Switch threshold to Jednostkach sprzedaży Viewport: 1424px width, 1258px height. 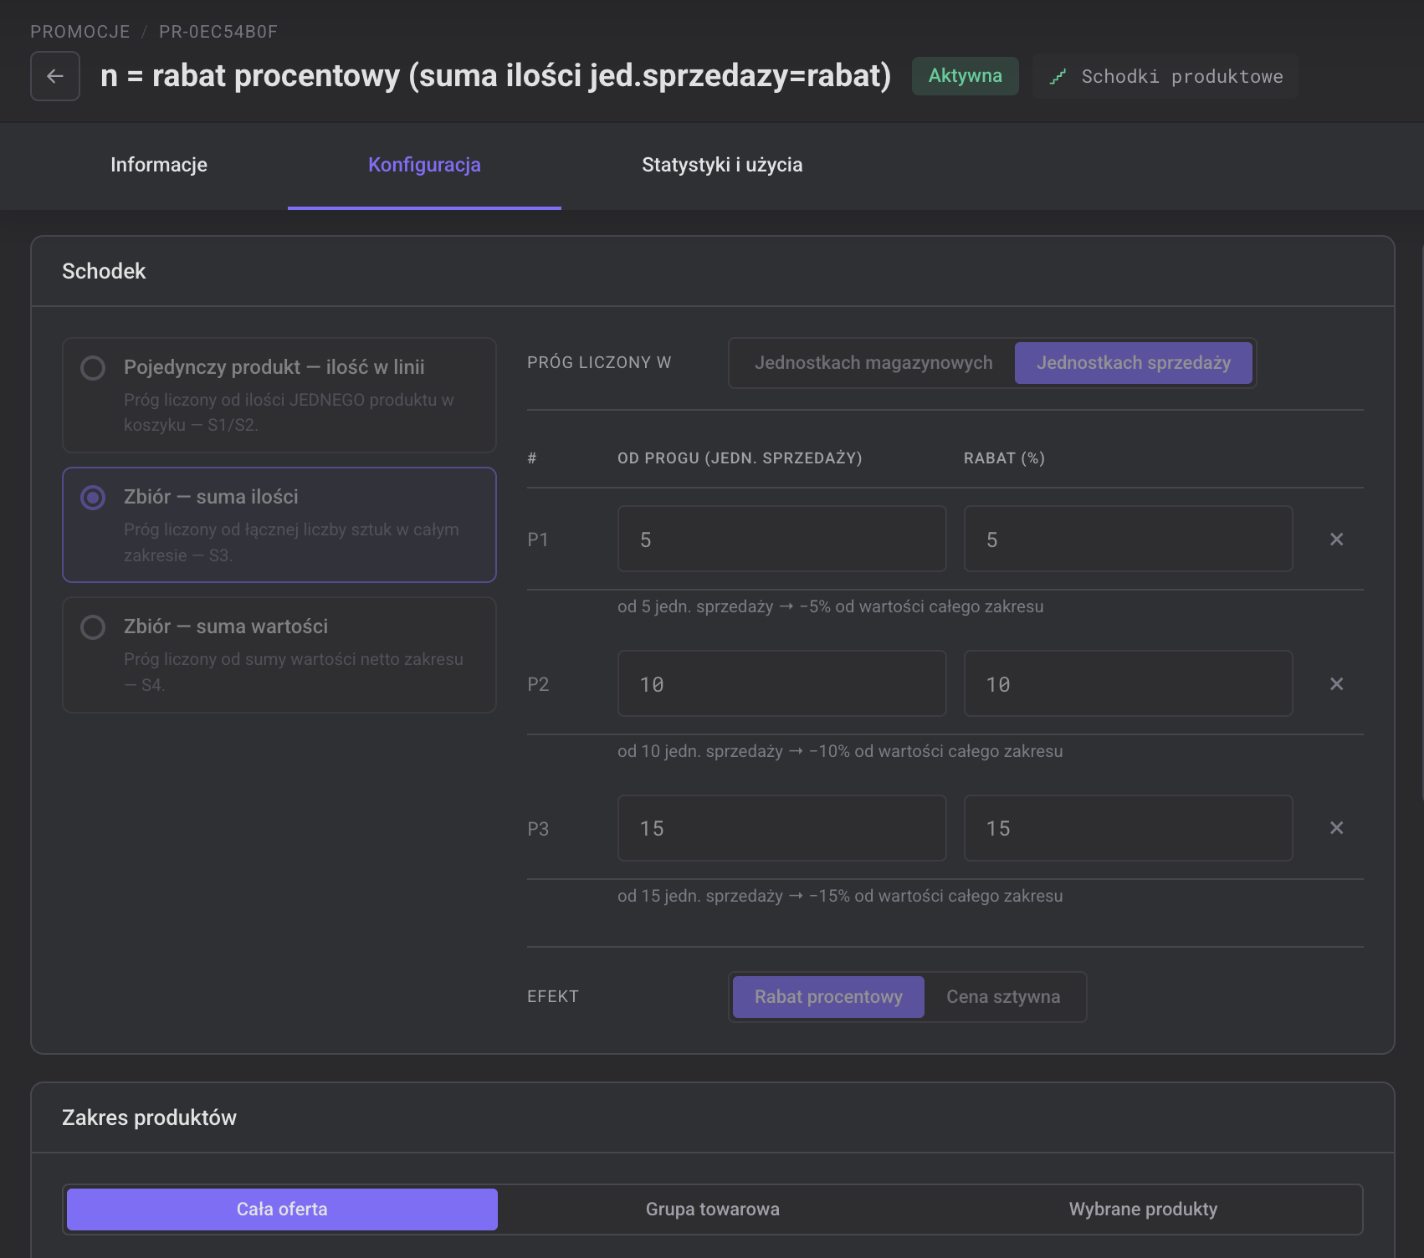click(x=1134, y=363)
